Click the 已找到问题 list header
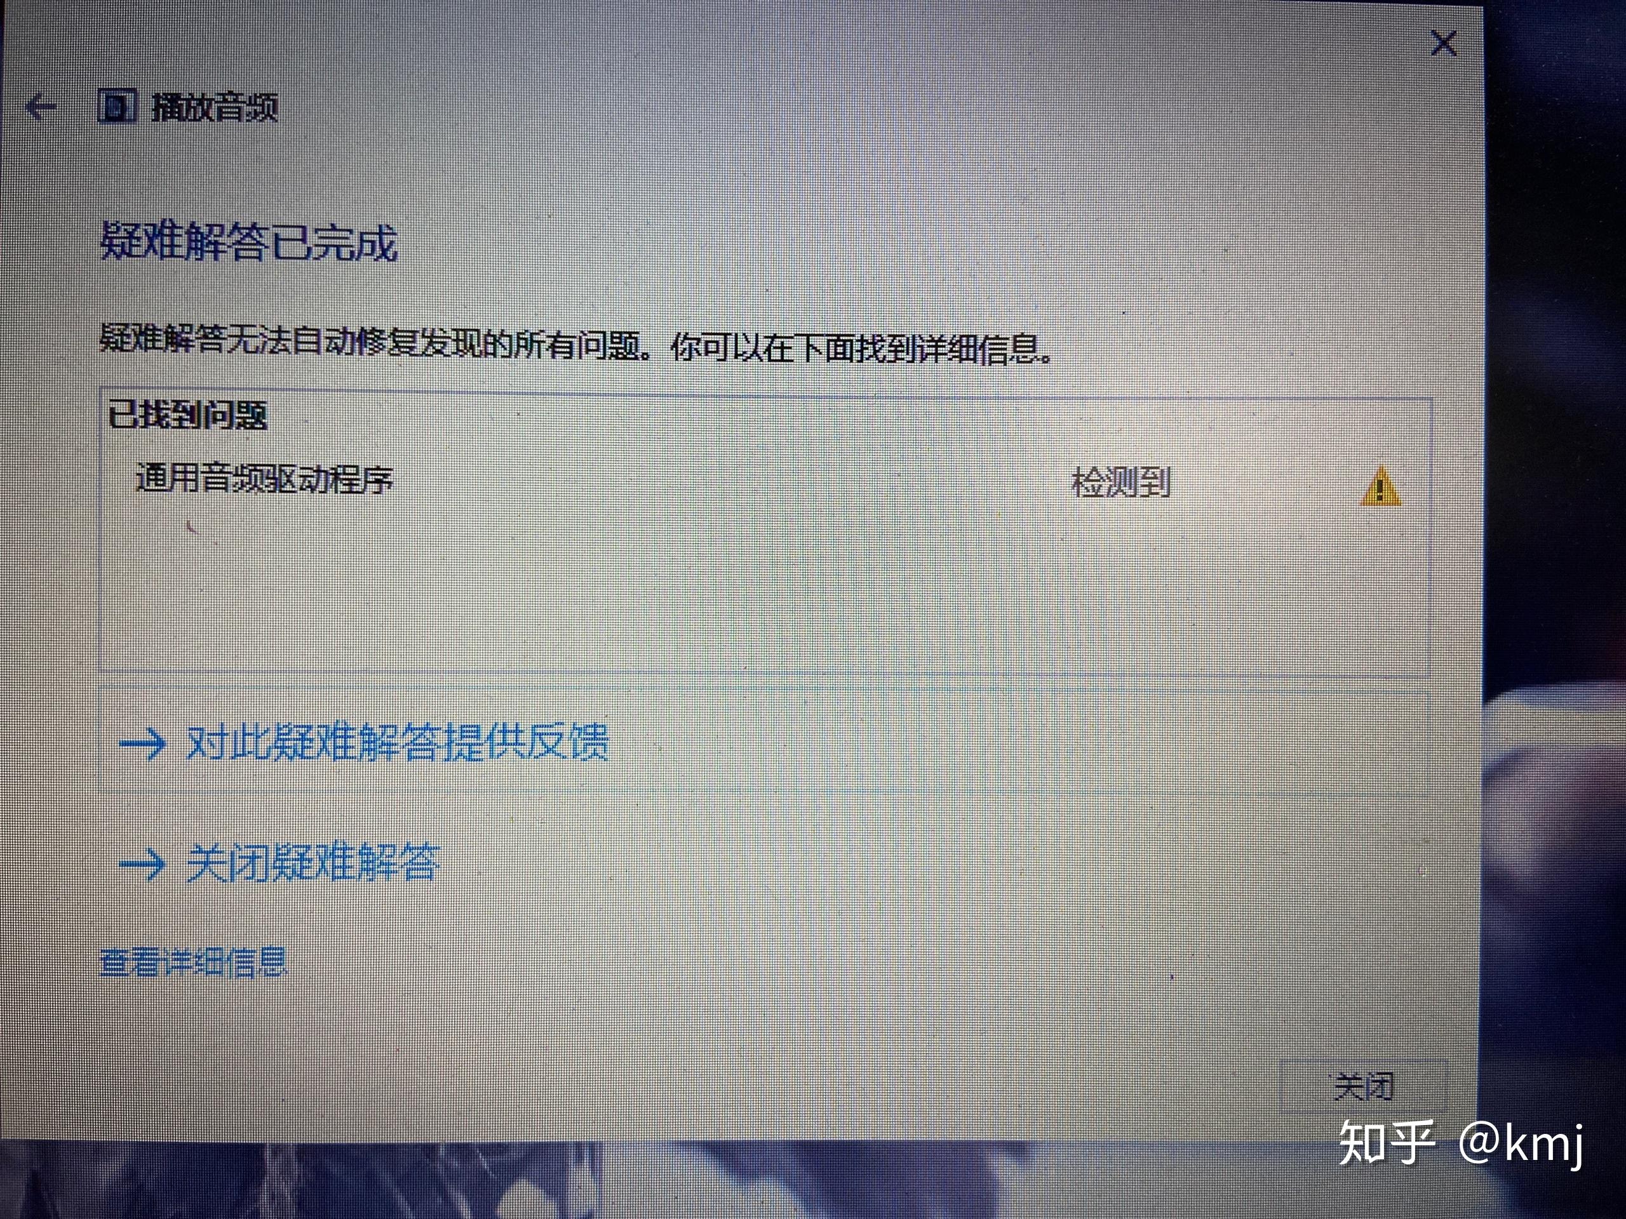This screenshot has height=1219, width=1626. (x=187, y=416)
